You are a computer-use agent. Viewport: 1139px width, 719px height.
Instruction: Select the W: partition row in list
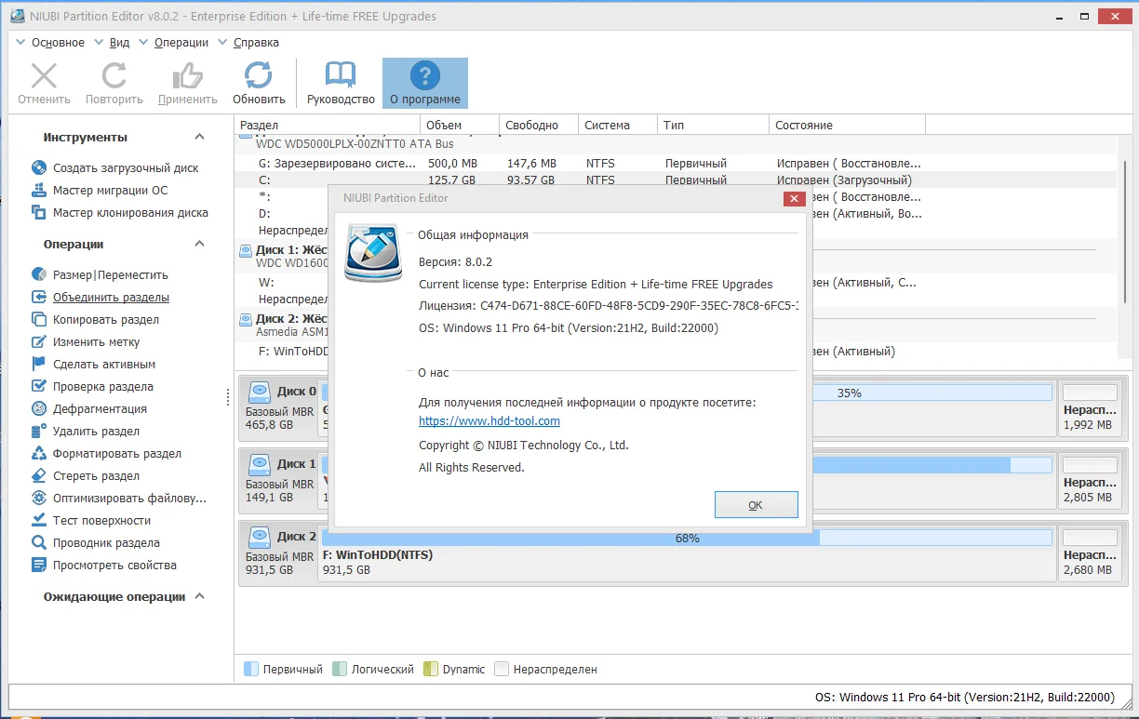click(x=283, y=283)
